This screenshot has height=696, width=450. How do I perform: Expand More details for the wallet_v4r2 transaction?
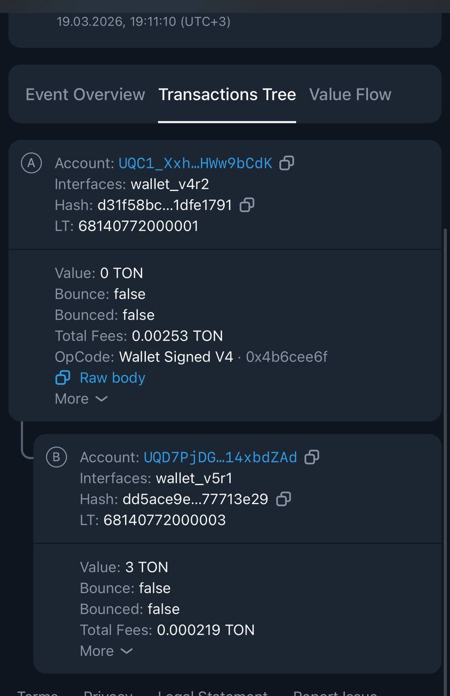point(81,399)
